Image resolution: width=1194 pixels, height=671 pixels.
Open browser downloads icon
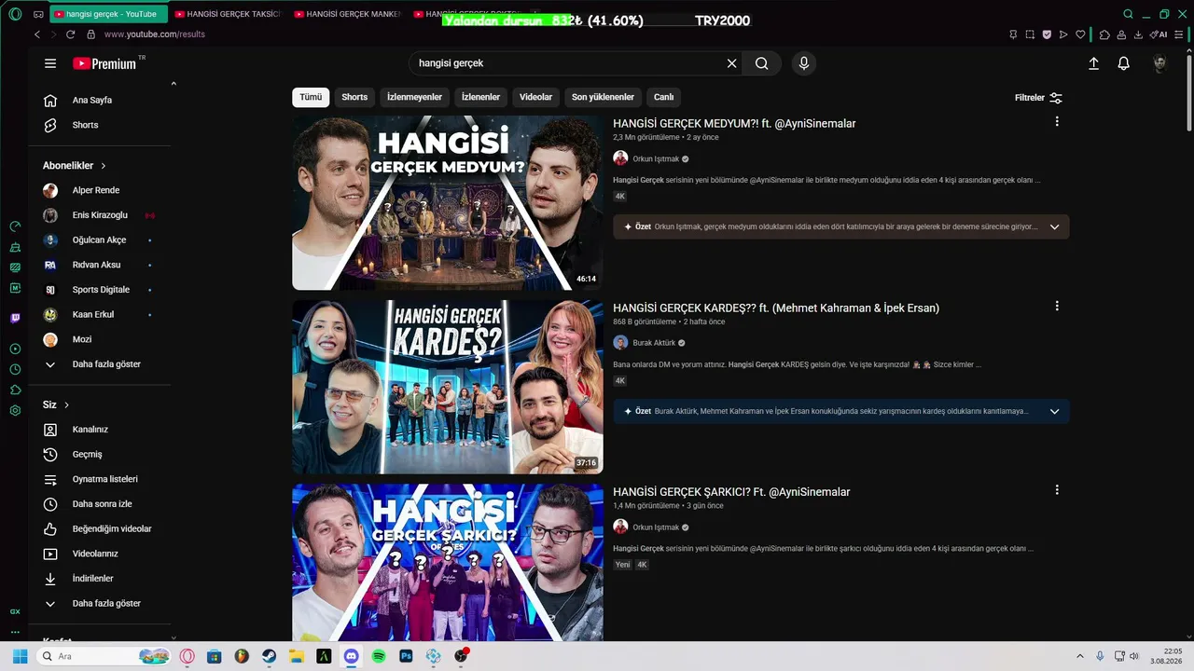point(1138,34)
